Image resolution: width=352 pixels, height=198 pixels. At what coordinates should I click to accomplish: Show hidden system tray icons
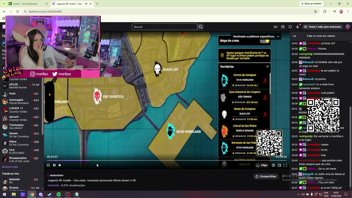tap(298, 194)
